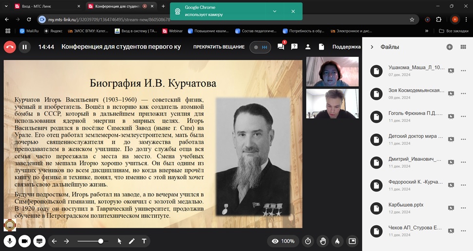Image resolution: width=473 pixels, height=251 pixels.
Task: Bookmark this page with the star
Action: pos(412,19)
